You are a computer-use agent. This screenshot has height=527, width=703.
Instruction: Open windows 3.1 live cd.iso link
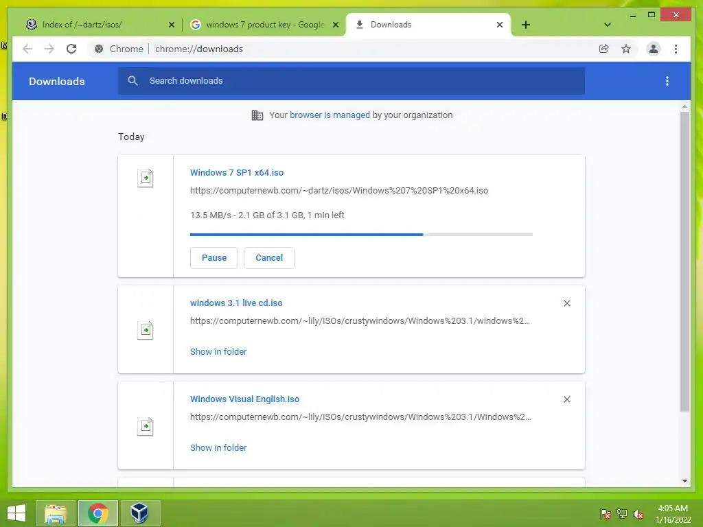236,303
